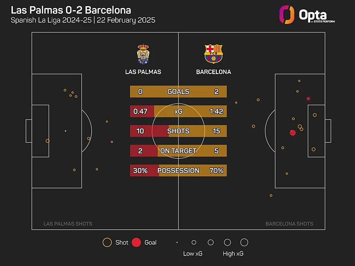355x266 pixels.
Task: Click the Opta logo icon
Action: pos(287,14)
